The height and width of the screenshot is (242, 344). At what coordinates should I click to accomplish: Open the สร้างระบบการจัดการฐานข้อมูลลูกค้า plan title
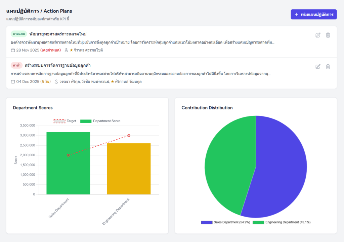pos(57,65)
